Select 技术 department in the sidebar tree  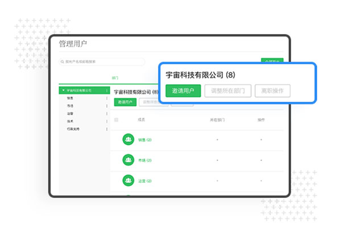pyautogui.click(x=69, y=122)
